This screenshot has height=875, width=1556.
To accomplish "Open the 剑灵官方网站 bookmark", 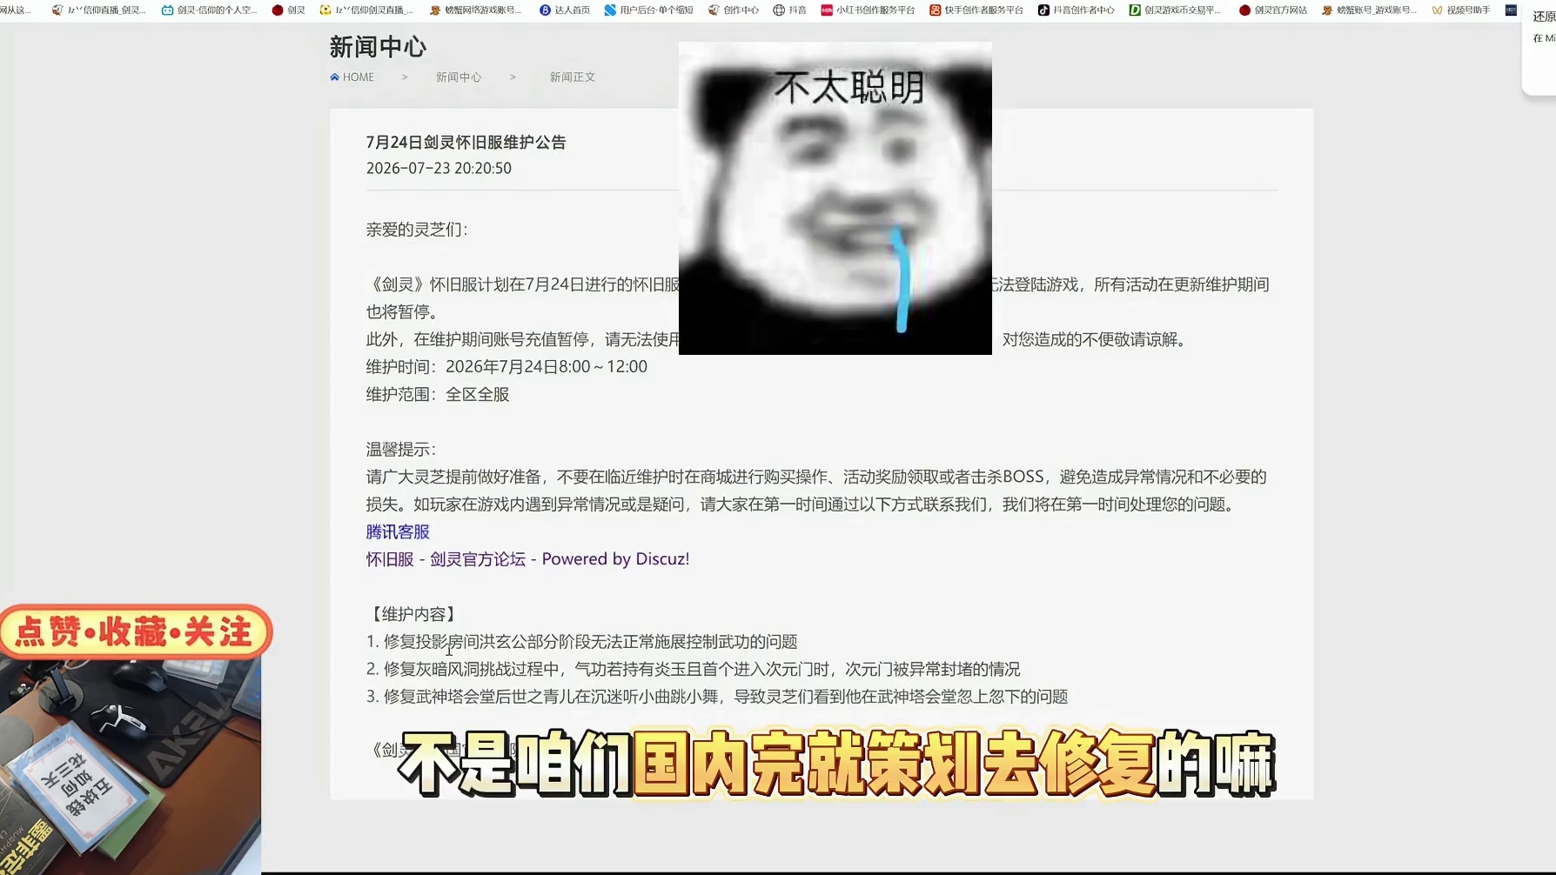I will coord(1273,10).
